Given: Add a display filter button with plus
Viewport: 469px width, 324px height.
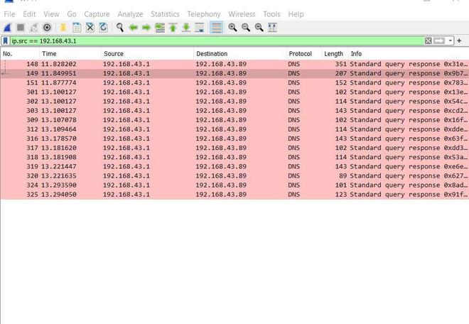Looking at the screenshot, I should click(x=459, y=40).
